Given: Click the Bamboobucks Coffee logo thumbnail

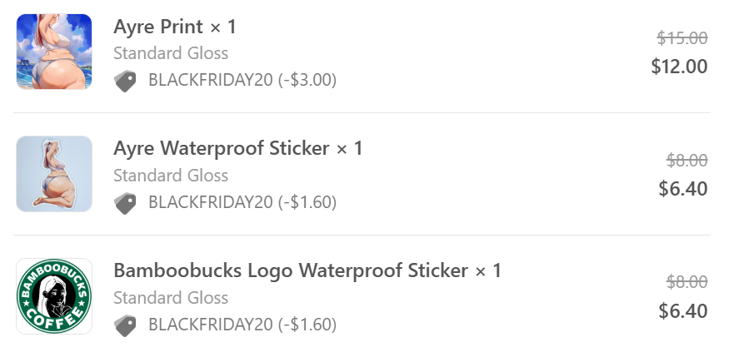Looking at the screenshot, I should [54, 296].
